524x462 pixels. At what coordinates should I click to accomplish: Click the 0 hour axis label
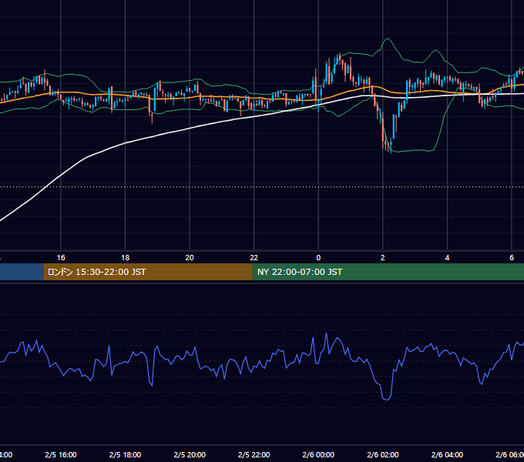tap(318, 258)
